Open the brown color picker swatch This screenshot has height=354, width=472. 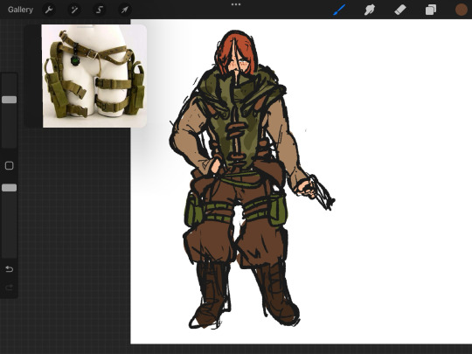(462, 10)
